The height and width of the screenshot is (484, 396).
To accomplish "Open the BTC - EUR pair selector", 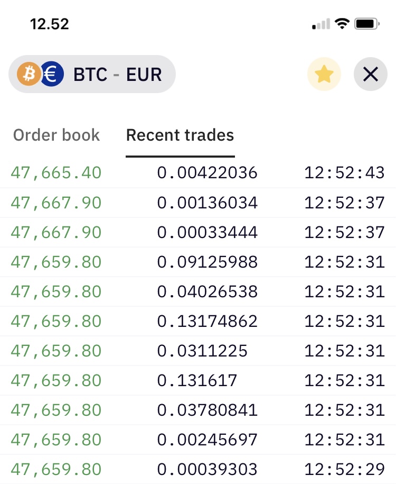I will pos(92,74).
